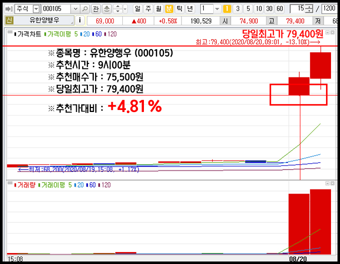Click the 최저:68,200 low price marker text
The height and width of the screenshot is (264, 340).
click(78, 169)
